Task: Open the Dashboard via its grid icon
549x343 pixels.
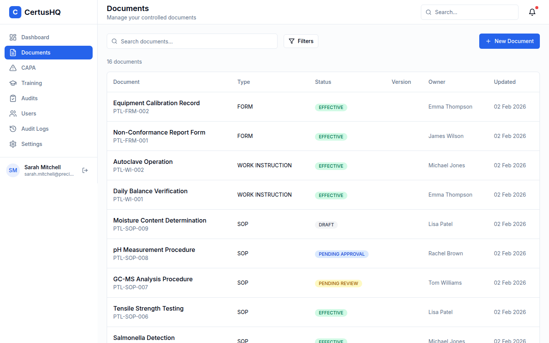Action: [13, 37]
